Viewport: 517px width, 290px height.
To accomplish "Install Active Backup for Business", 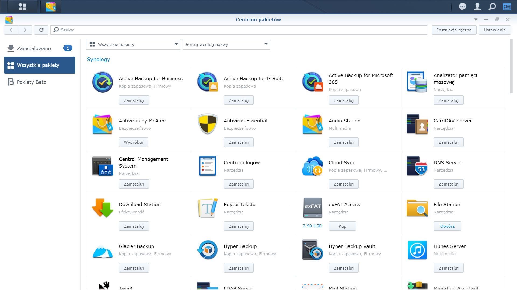I will (x=134, y=100).
